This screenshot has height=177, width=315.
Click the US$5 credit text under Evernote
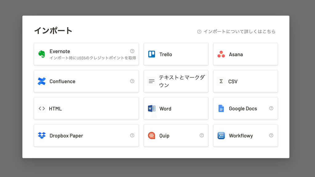[93, 58]
